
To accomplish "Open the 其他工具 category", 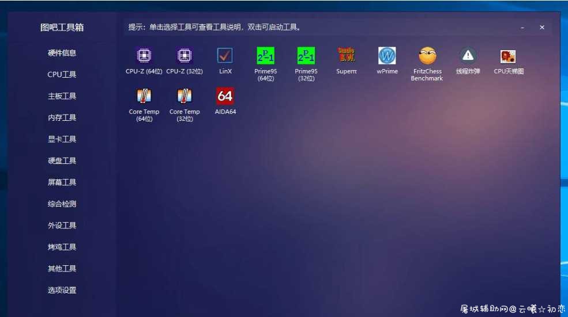I will [62, 269].
